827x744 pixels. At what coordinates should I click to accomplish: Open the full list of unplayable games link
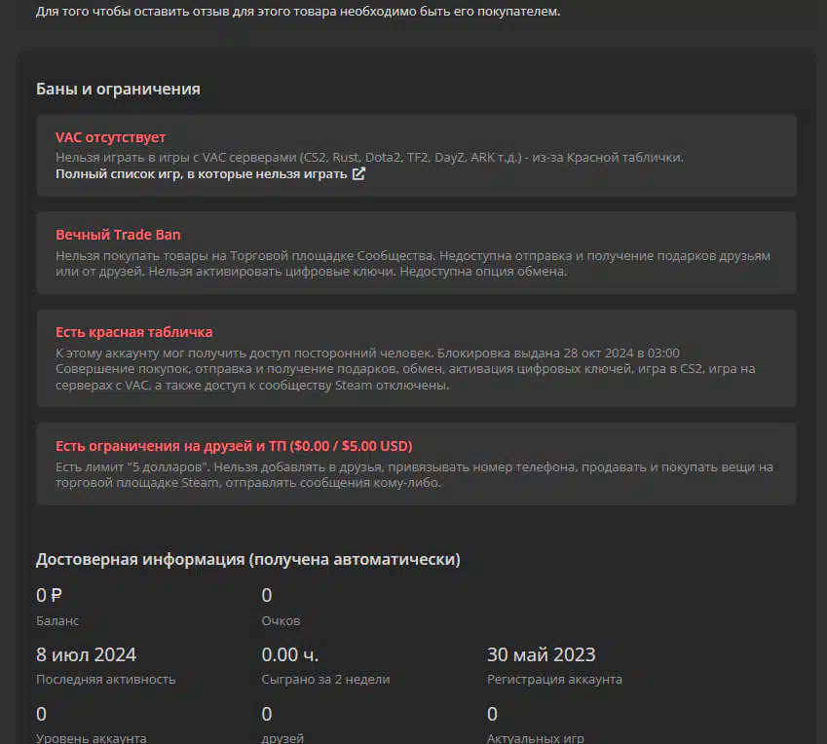[201, 174]
